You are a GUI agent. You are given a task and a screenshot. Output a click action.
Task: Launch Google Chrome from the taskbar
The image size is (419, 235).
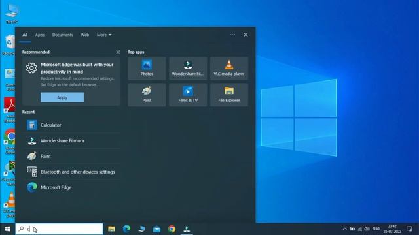click(172, 229)
